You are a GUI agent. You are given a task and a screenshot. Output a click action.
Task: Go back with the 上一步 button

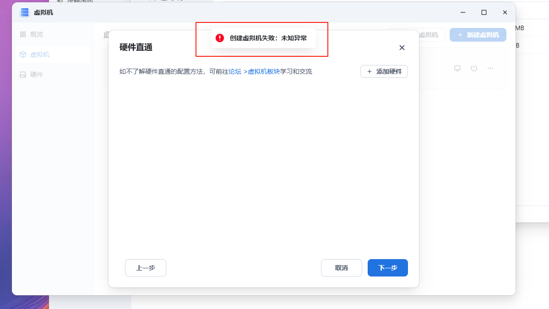click(145, 268)
